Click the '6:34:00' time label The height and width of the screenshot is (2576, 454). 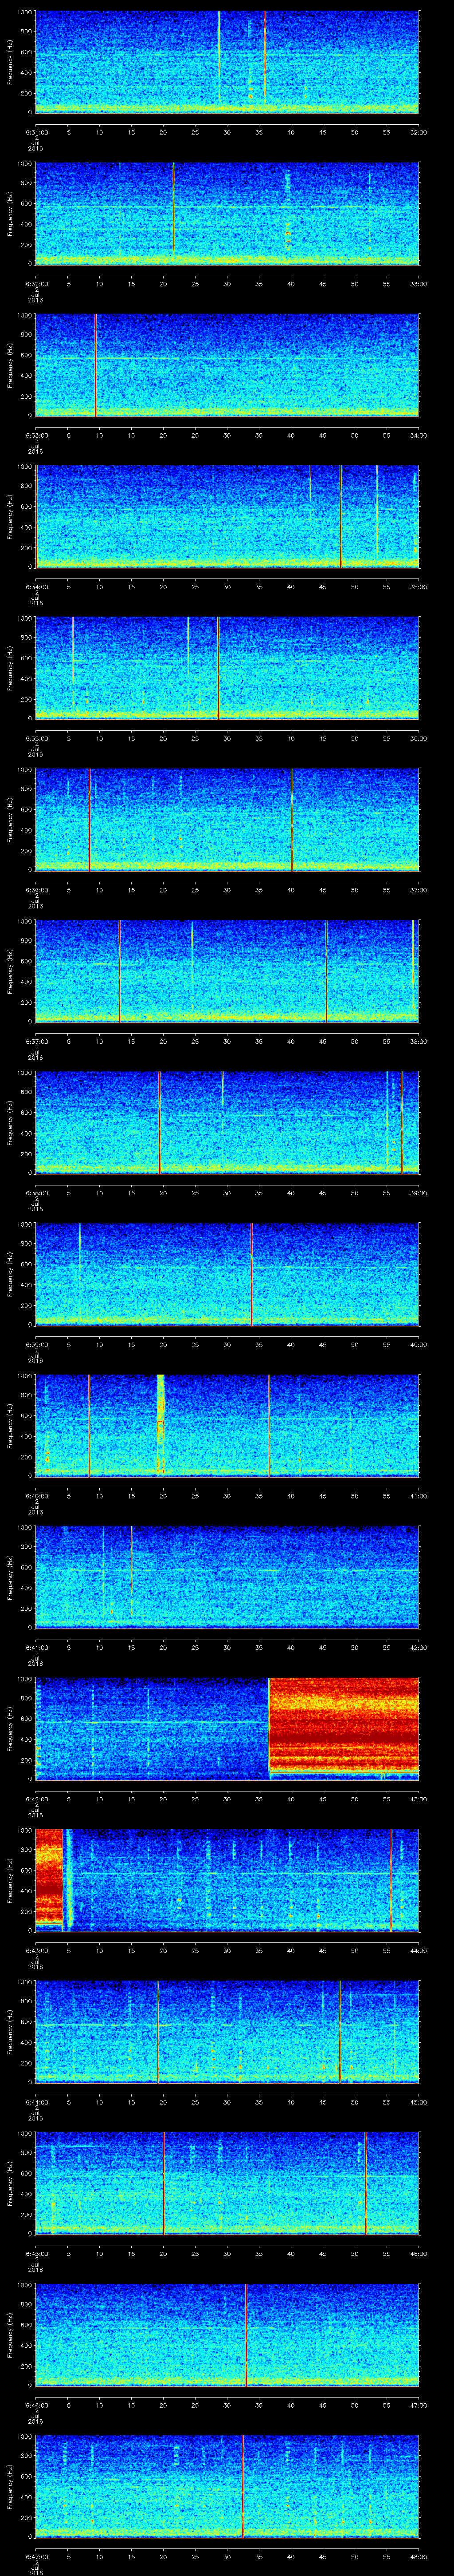[36, 586]
